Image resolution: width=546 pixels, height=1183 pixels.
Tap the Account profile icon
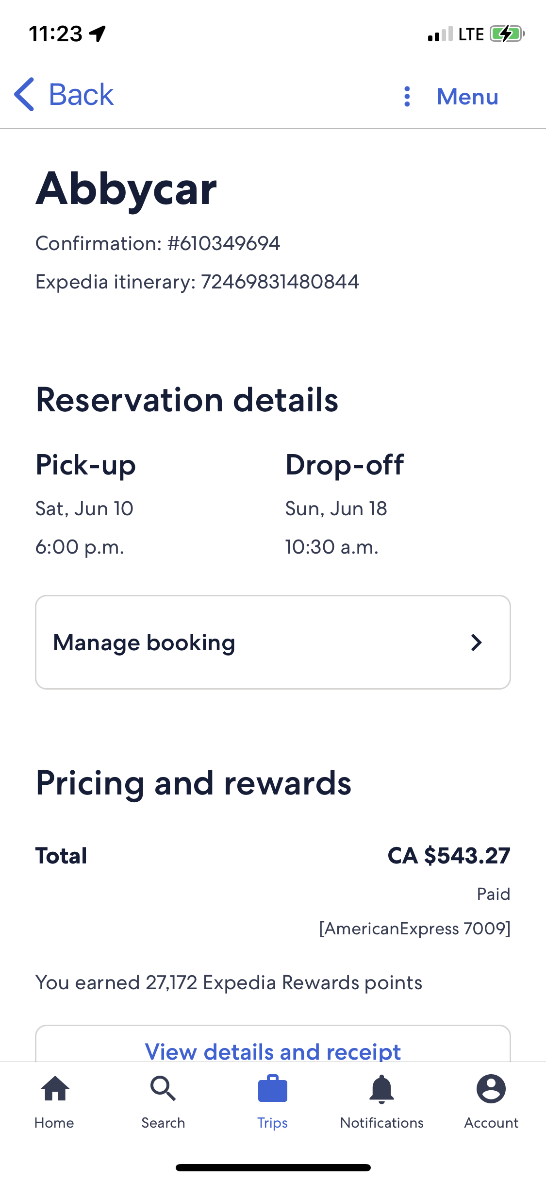(x=491, y=1089)
